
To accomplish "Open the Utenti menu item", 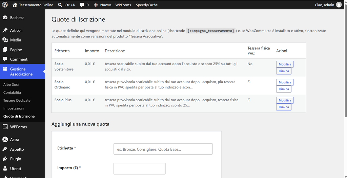I will coord(16,169).
